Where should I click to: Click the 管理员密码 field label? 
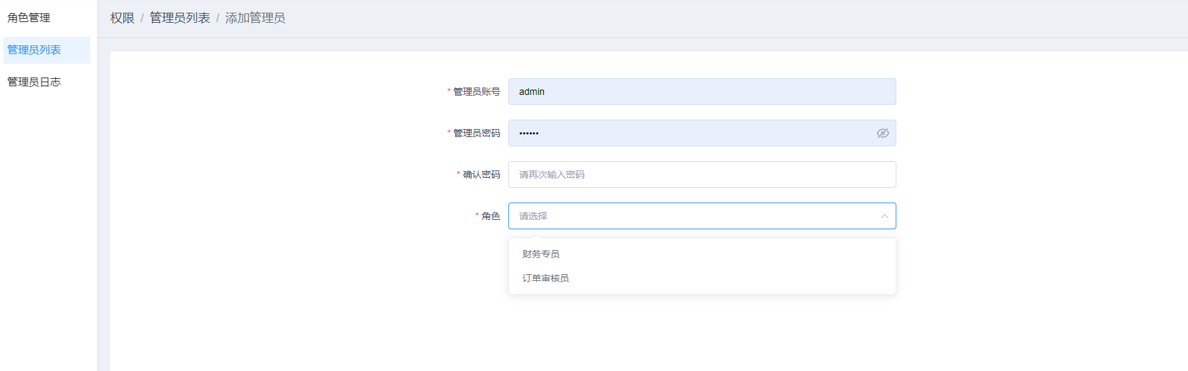tap(476, 133)
